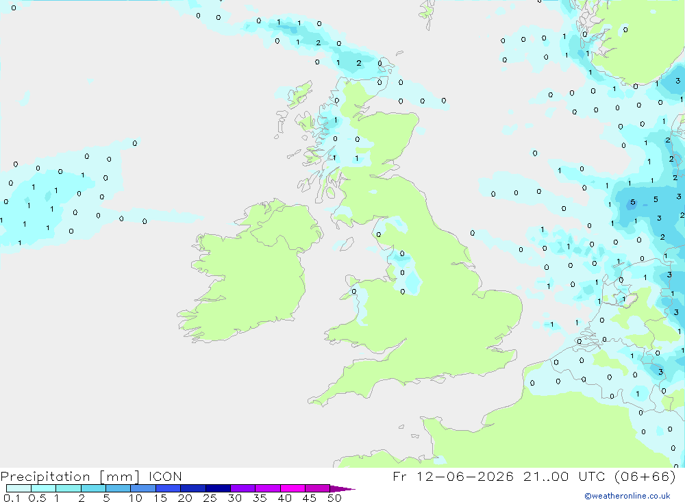Pick the 15–20 mm legend color swatch
Screen dimensions: 685x502
[x=168, y=488]
